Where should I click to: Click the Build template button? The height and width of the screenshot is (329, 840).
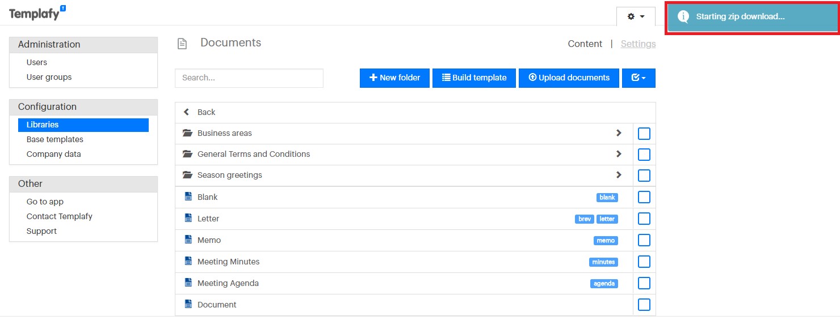[x=474, y=78]
